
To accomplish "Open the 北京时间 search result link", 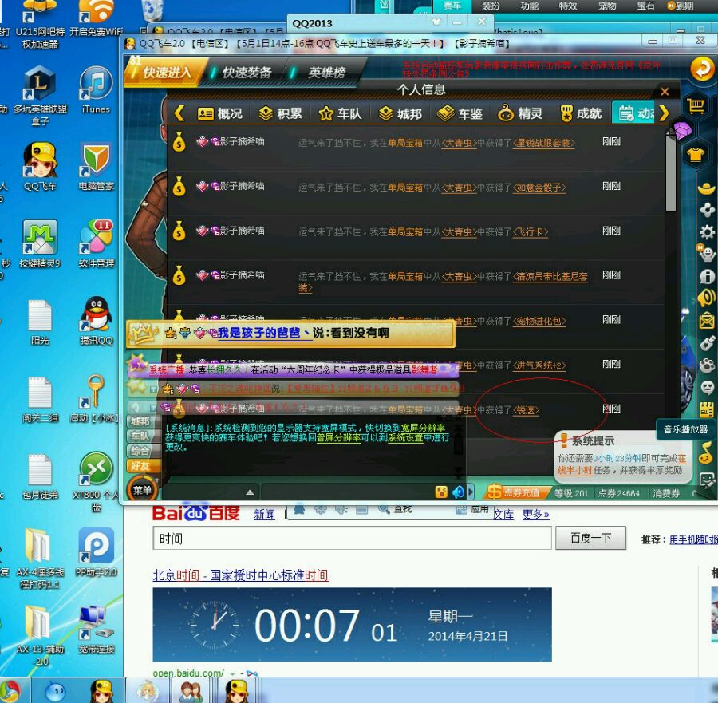I will (x=240, y=575).
